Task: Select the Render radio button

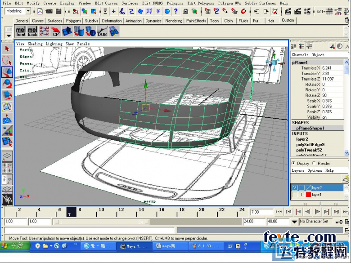Action: [314, 163]
